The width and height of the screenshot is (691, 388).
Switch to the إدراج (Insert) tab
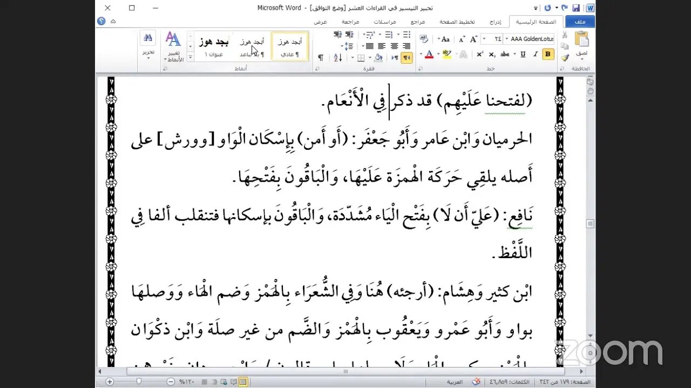[x=495, y=22]
